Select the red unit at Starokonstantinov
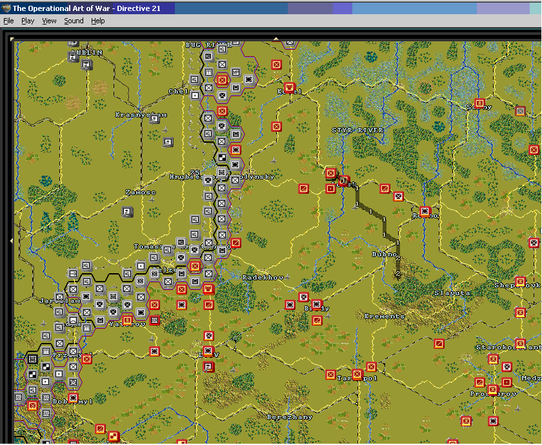This screenshot has height=445, width=542. point(520,344)
